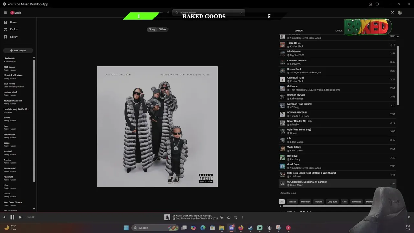The height and width of the screenshot is (233, 414).
Task: Open Steam from taskbar
Action: (250, 228)
